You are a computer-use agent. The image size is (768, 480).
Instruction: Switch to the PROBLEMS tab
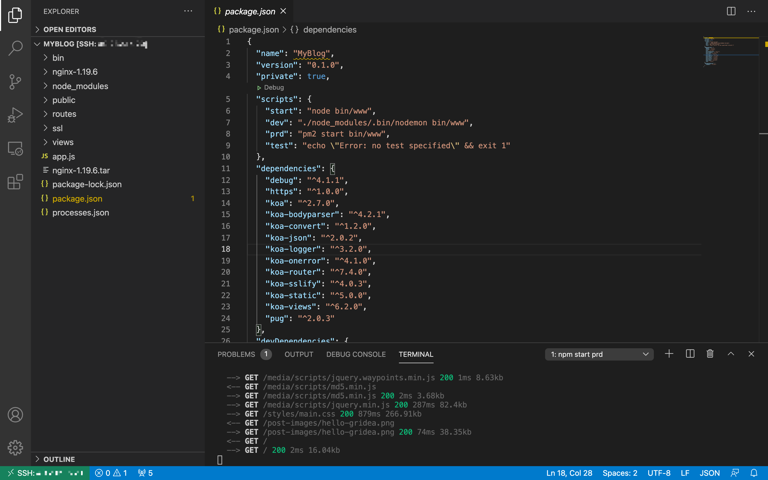click(236, 354)
